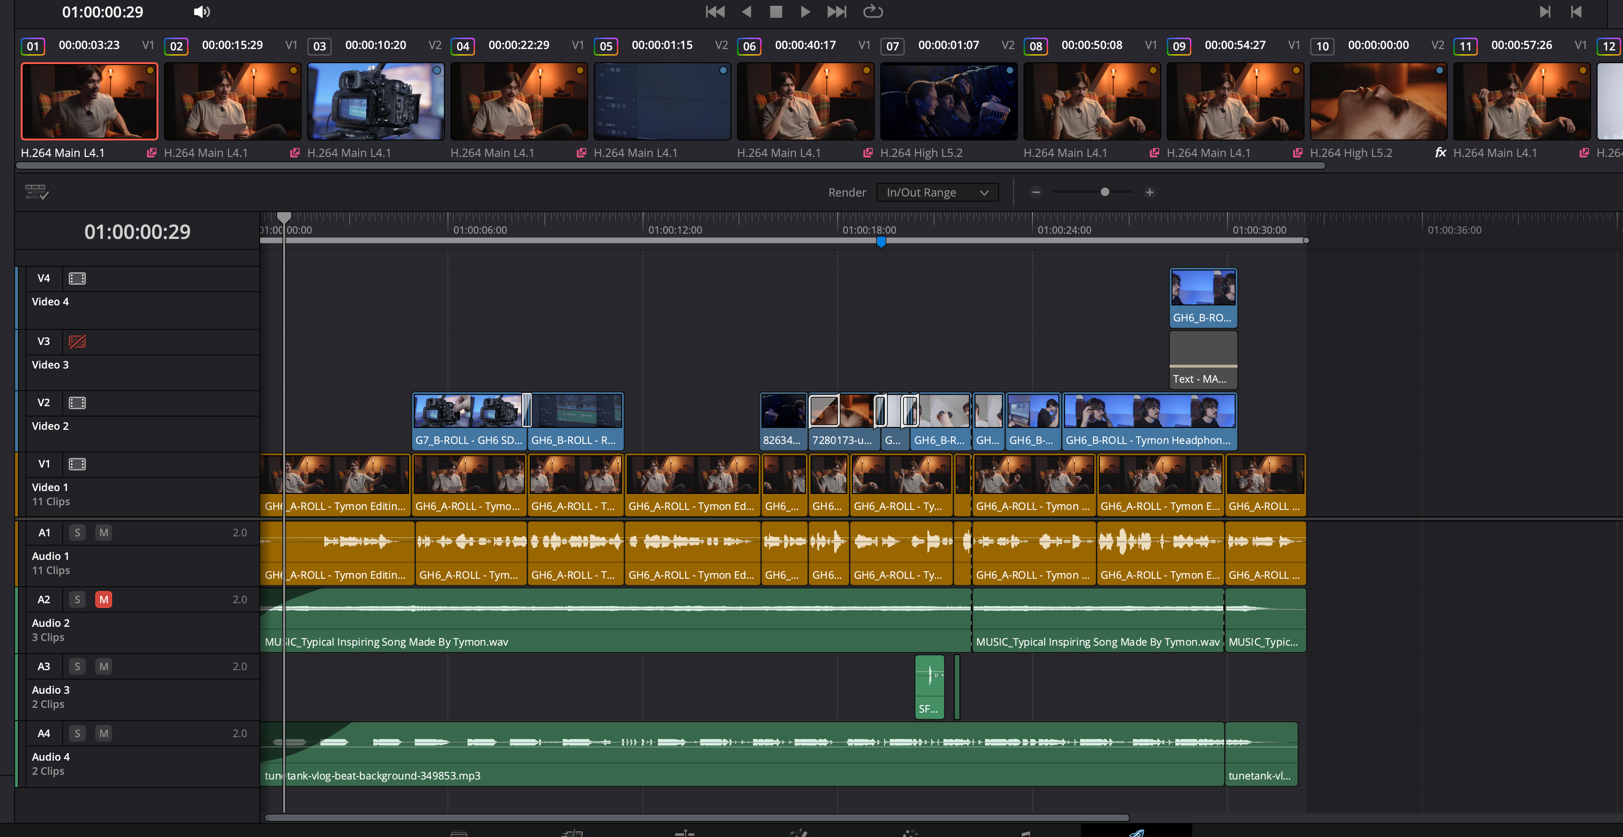Zoom in timeline with plus button
Viewport: 1623px width, 837px height.
coord(1149,192)
